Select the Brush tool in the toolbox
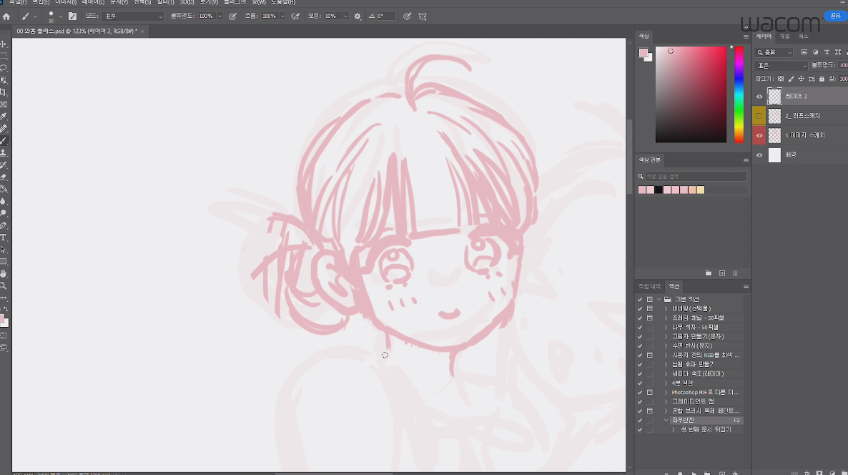 4,141
